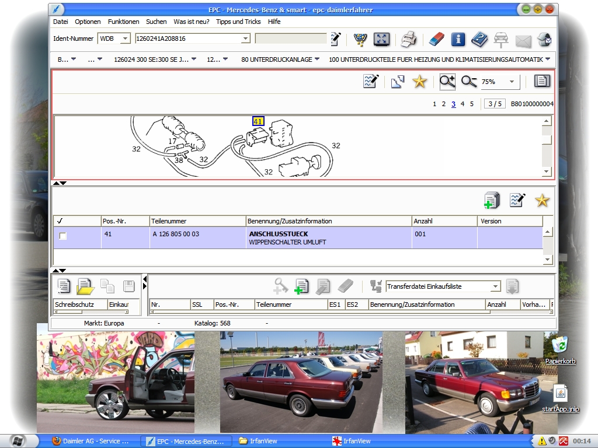Click the picture pane scroll up arrow
The image size is (598, 448).
click(547, 121)
